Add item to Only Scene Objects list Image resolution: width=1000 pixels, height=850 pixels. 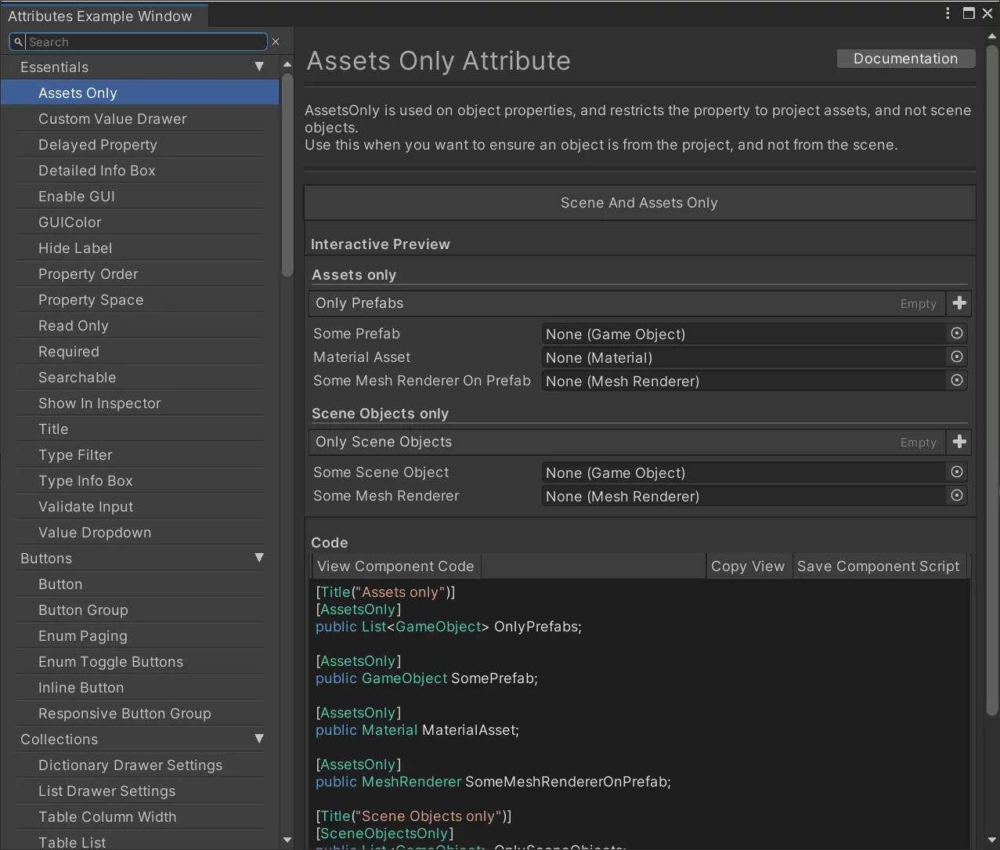(x=959, y=442)
